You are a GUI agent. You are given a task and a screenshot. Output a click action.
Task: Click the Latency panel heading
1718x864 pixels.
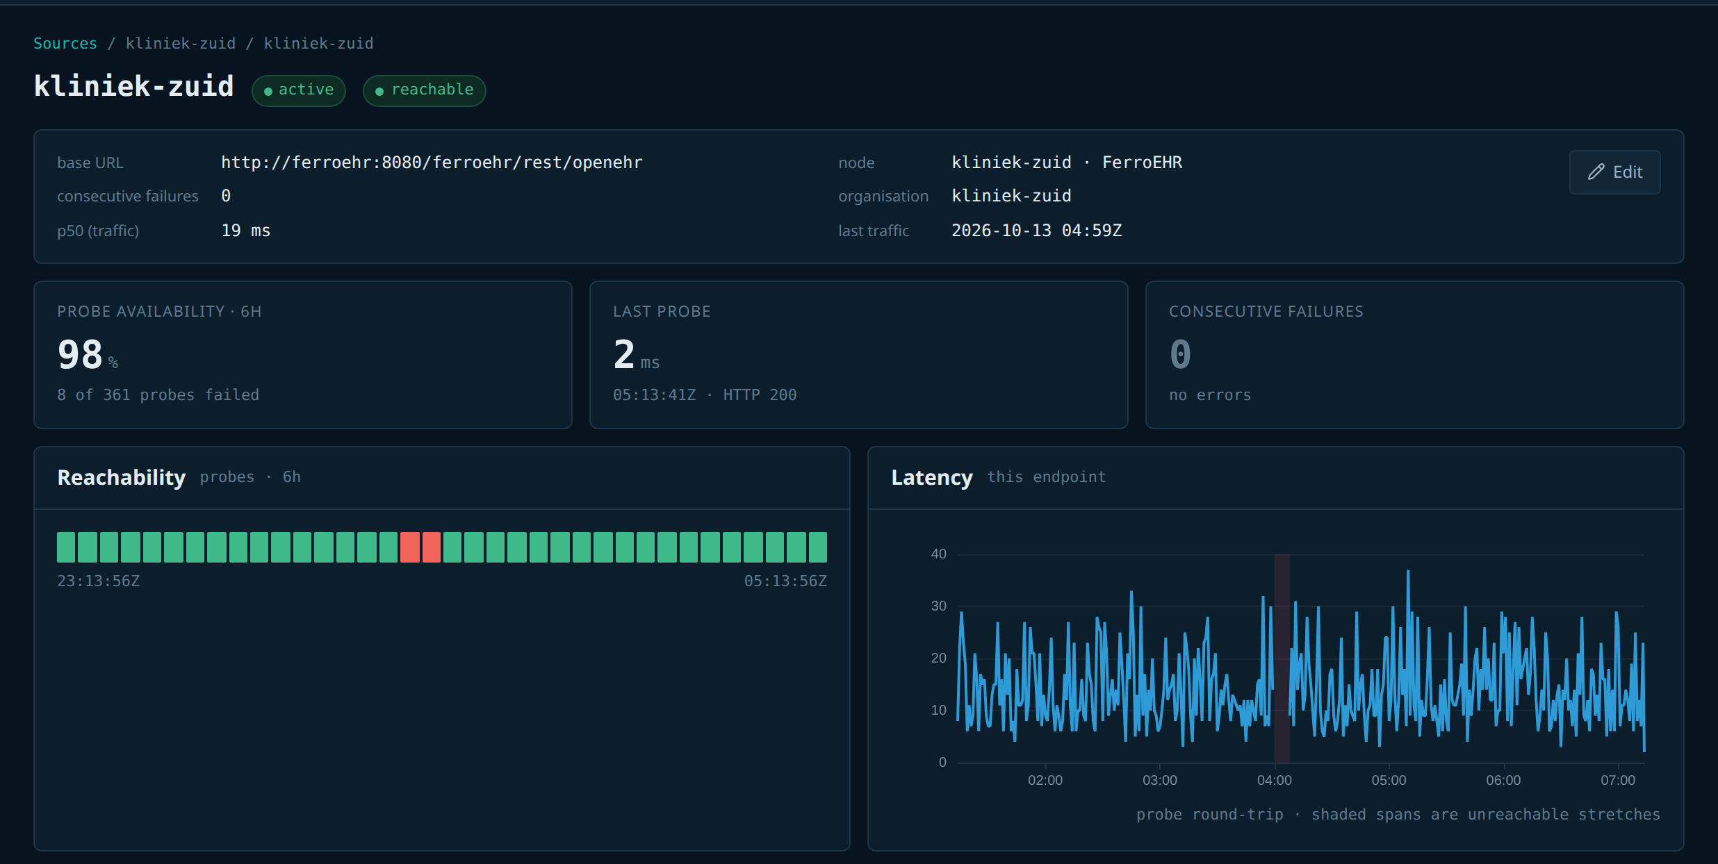(x=932, y=477)
